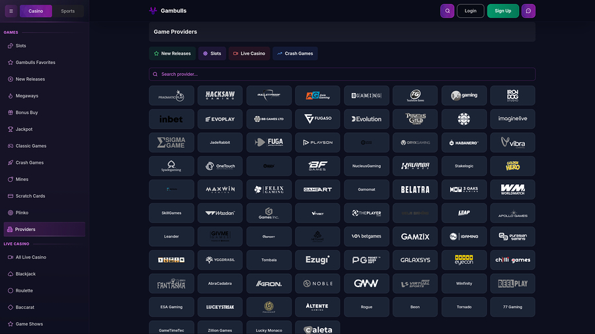The image size is (595, 334).
Task: Click the Sign Up button
Action: [x=502, y=11]
